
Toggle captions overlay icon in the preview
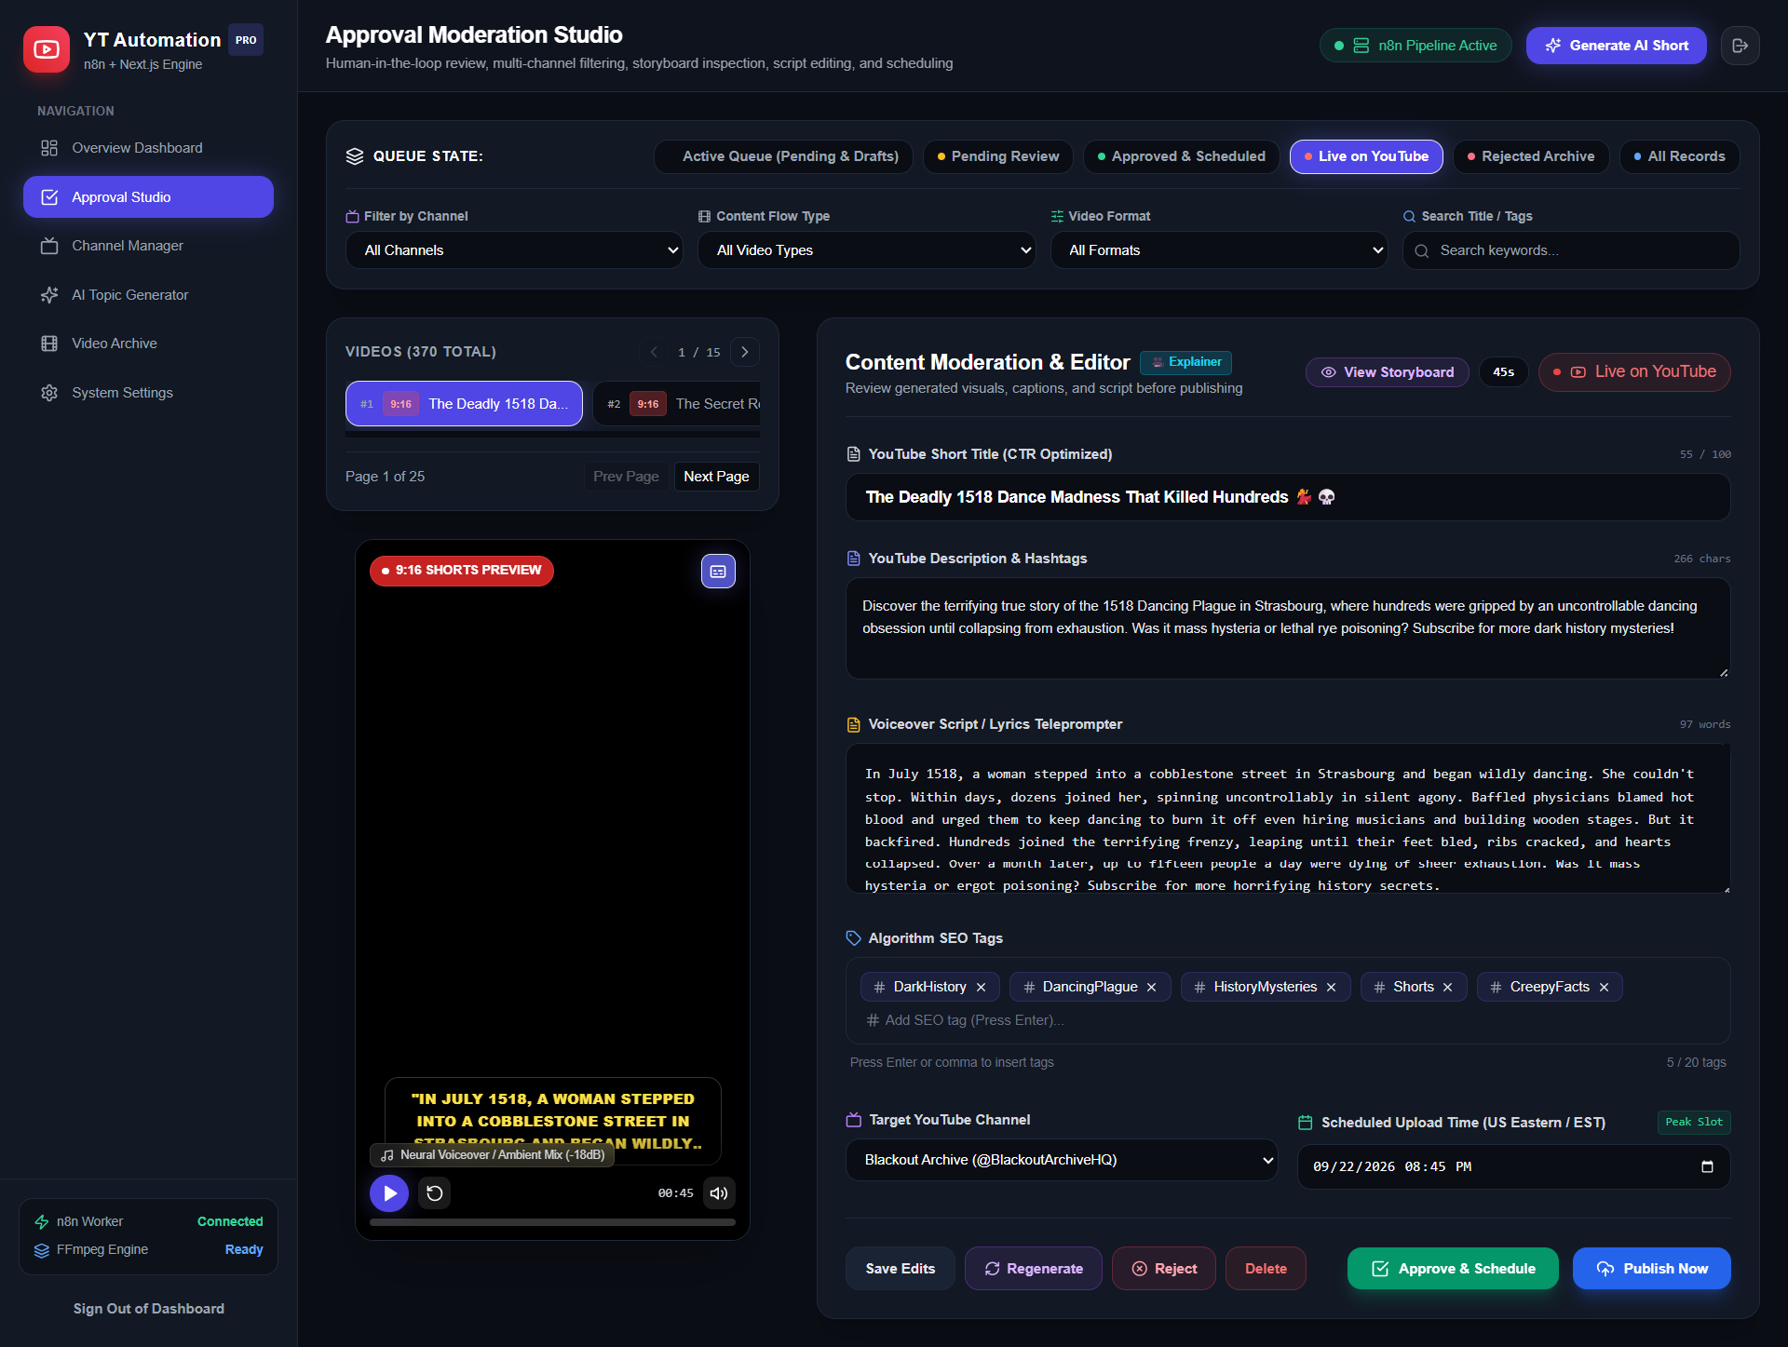coord(718,572)
